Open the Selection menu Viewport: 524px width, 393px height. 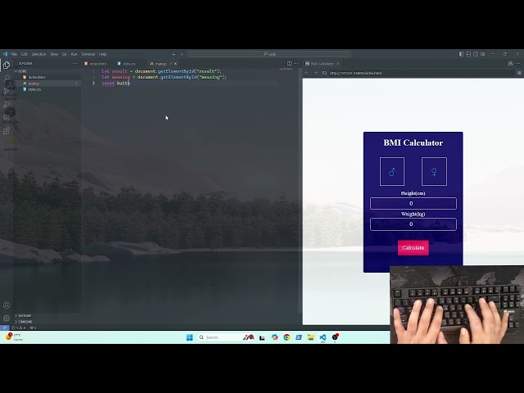click(38, 54)
